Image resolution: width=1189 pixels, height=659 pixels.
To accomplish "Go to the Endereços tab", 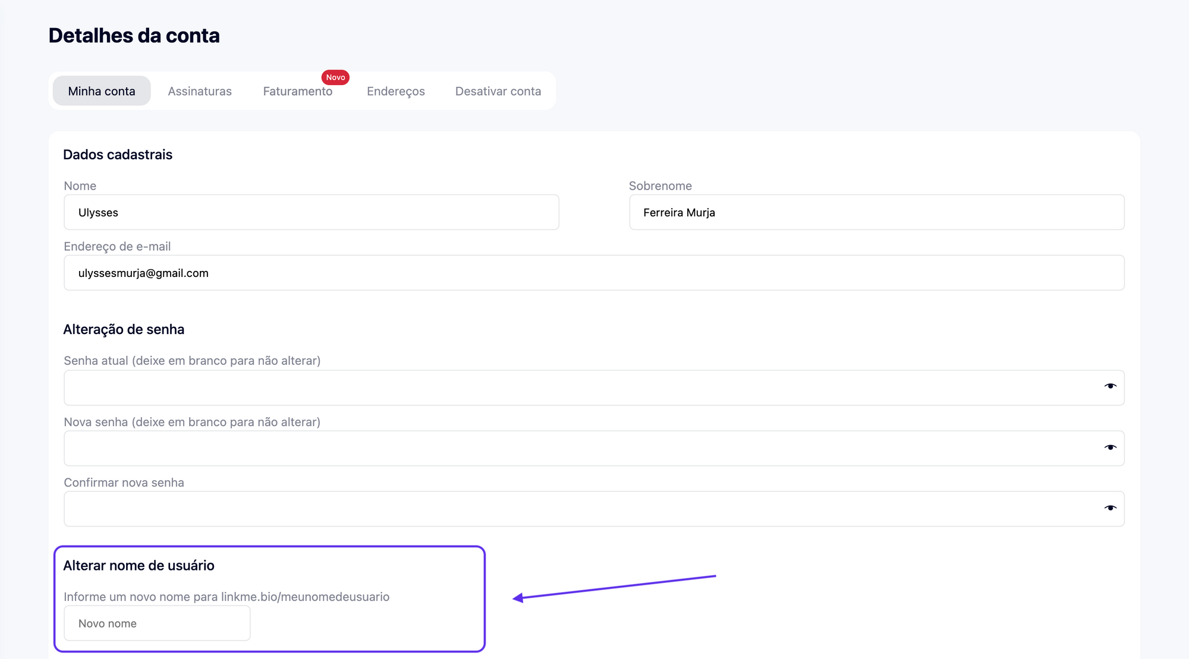I will tap(396, 91).
